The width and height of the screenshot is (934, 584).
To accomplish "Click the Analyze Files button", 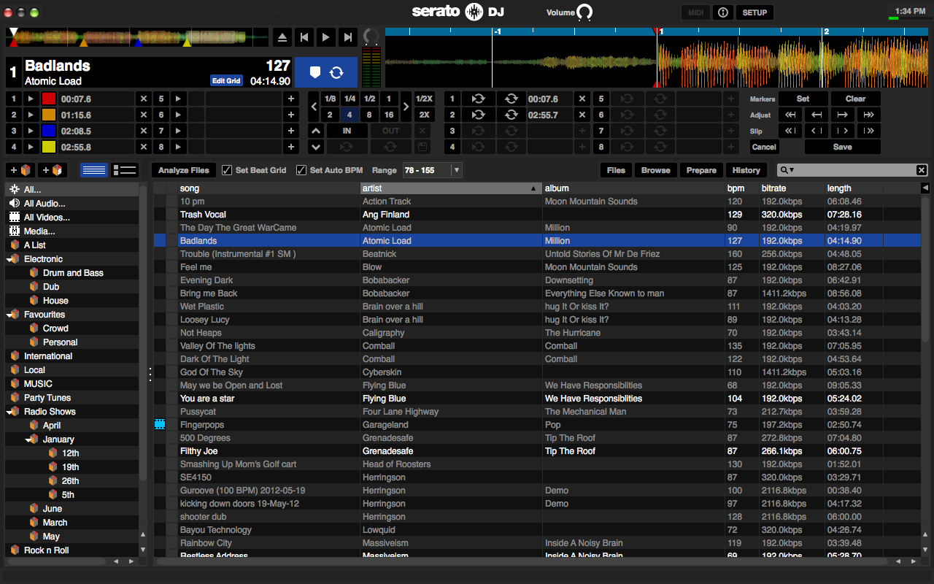I will click(x=184, y=170).
